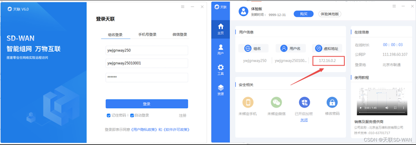Screen dimensions: 416x145
Task: Click the 购买 purchase button
Action: click(304, 14)
